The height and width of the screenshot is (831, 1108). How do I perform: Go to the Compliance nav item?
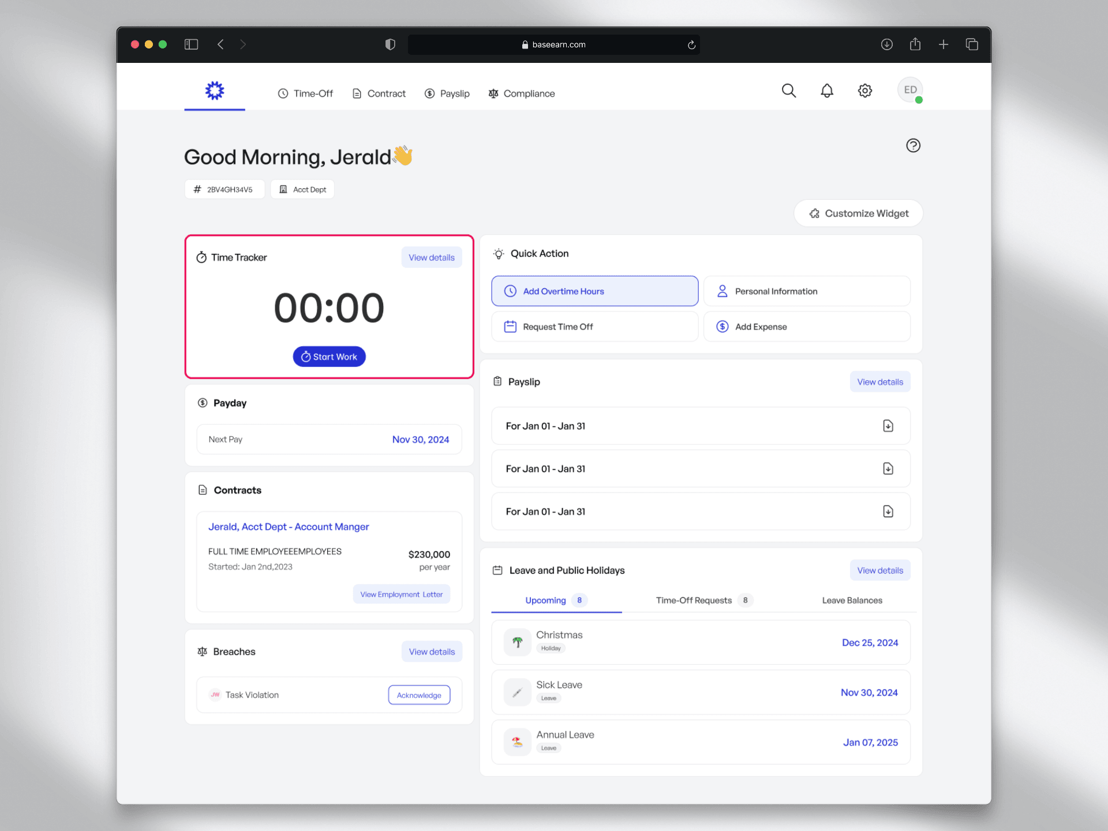pyautogui.click(x=522, y=93)
